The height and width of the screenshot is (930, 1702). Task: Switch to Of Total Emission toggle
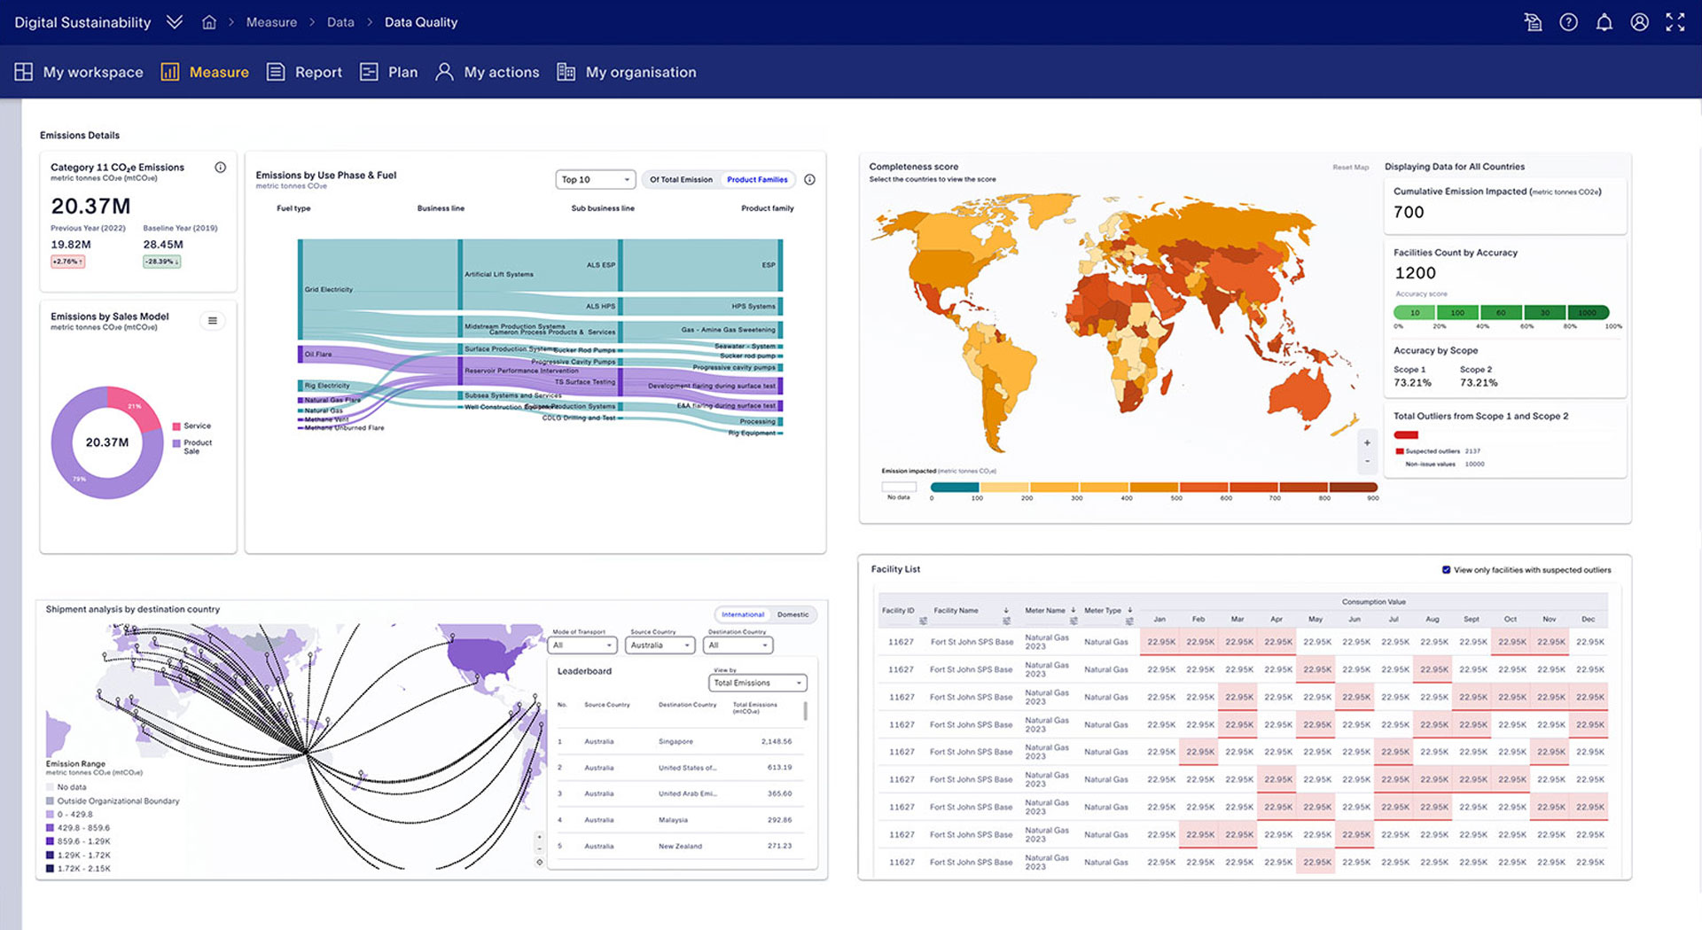(681, 180)
